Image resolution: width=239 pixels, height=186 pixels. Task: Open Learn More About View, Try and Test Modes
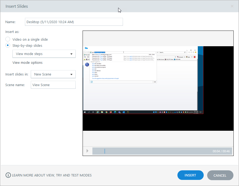[52, 175]
